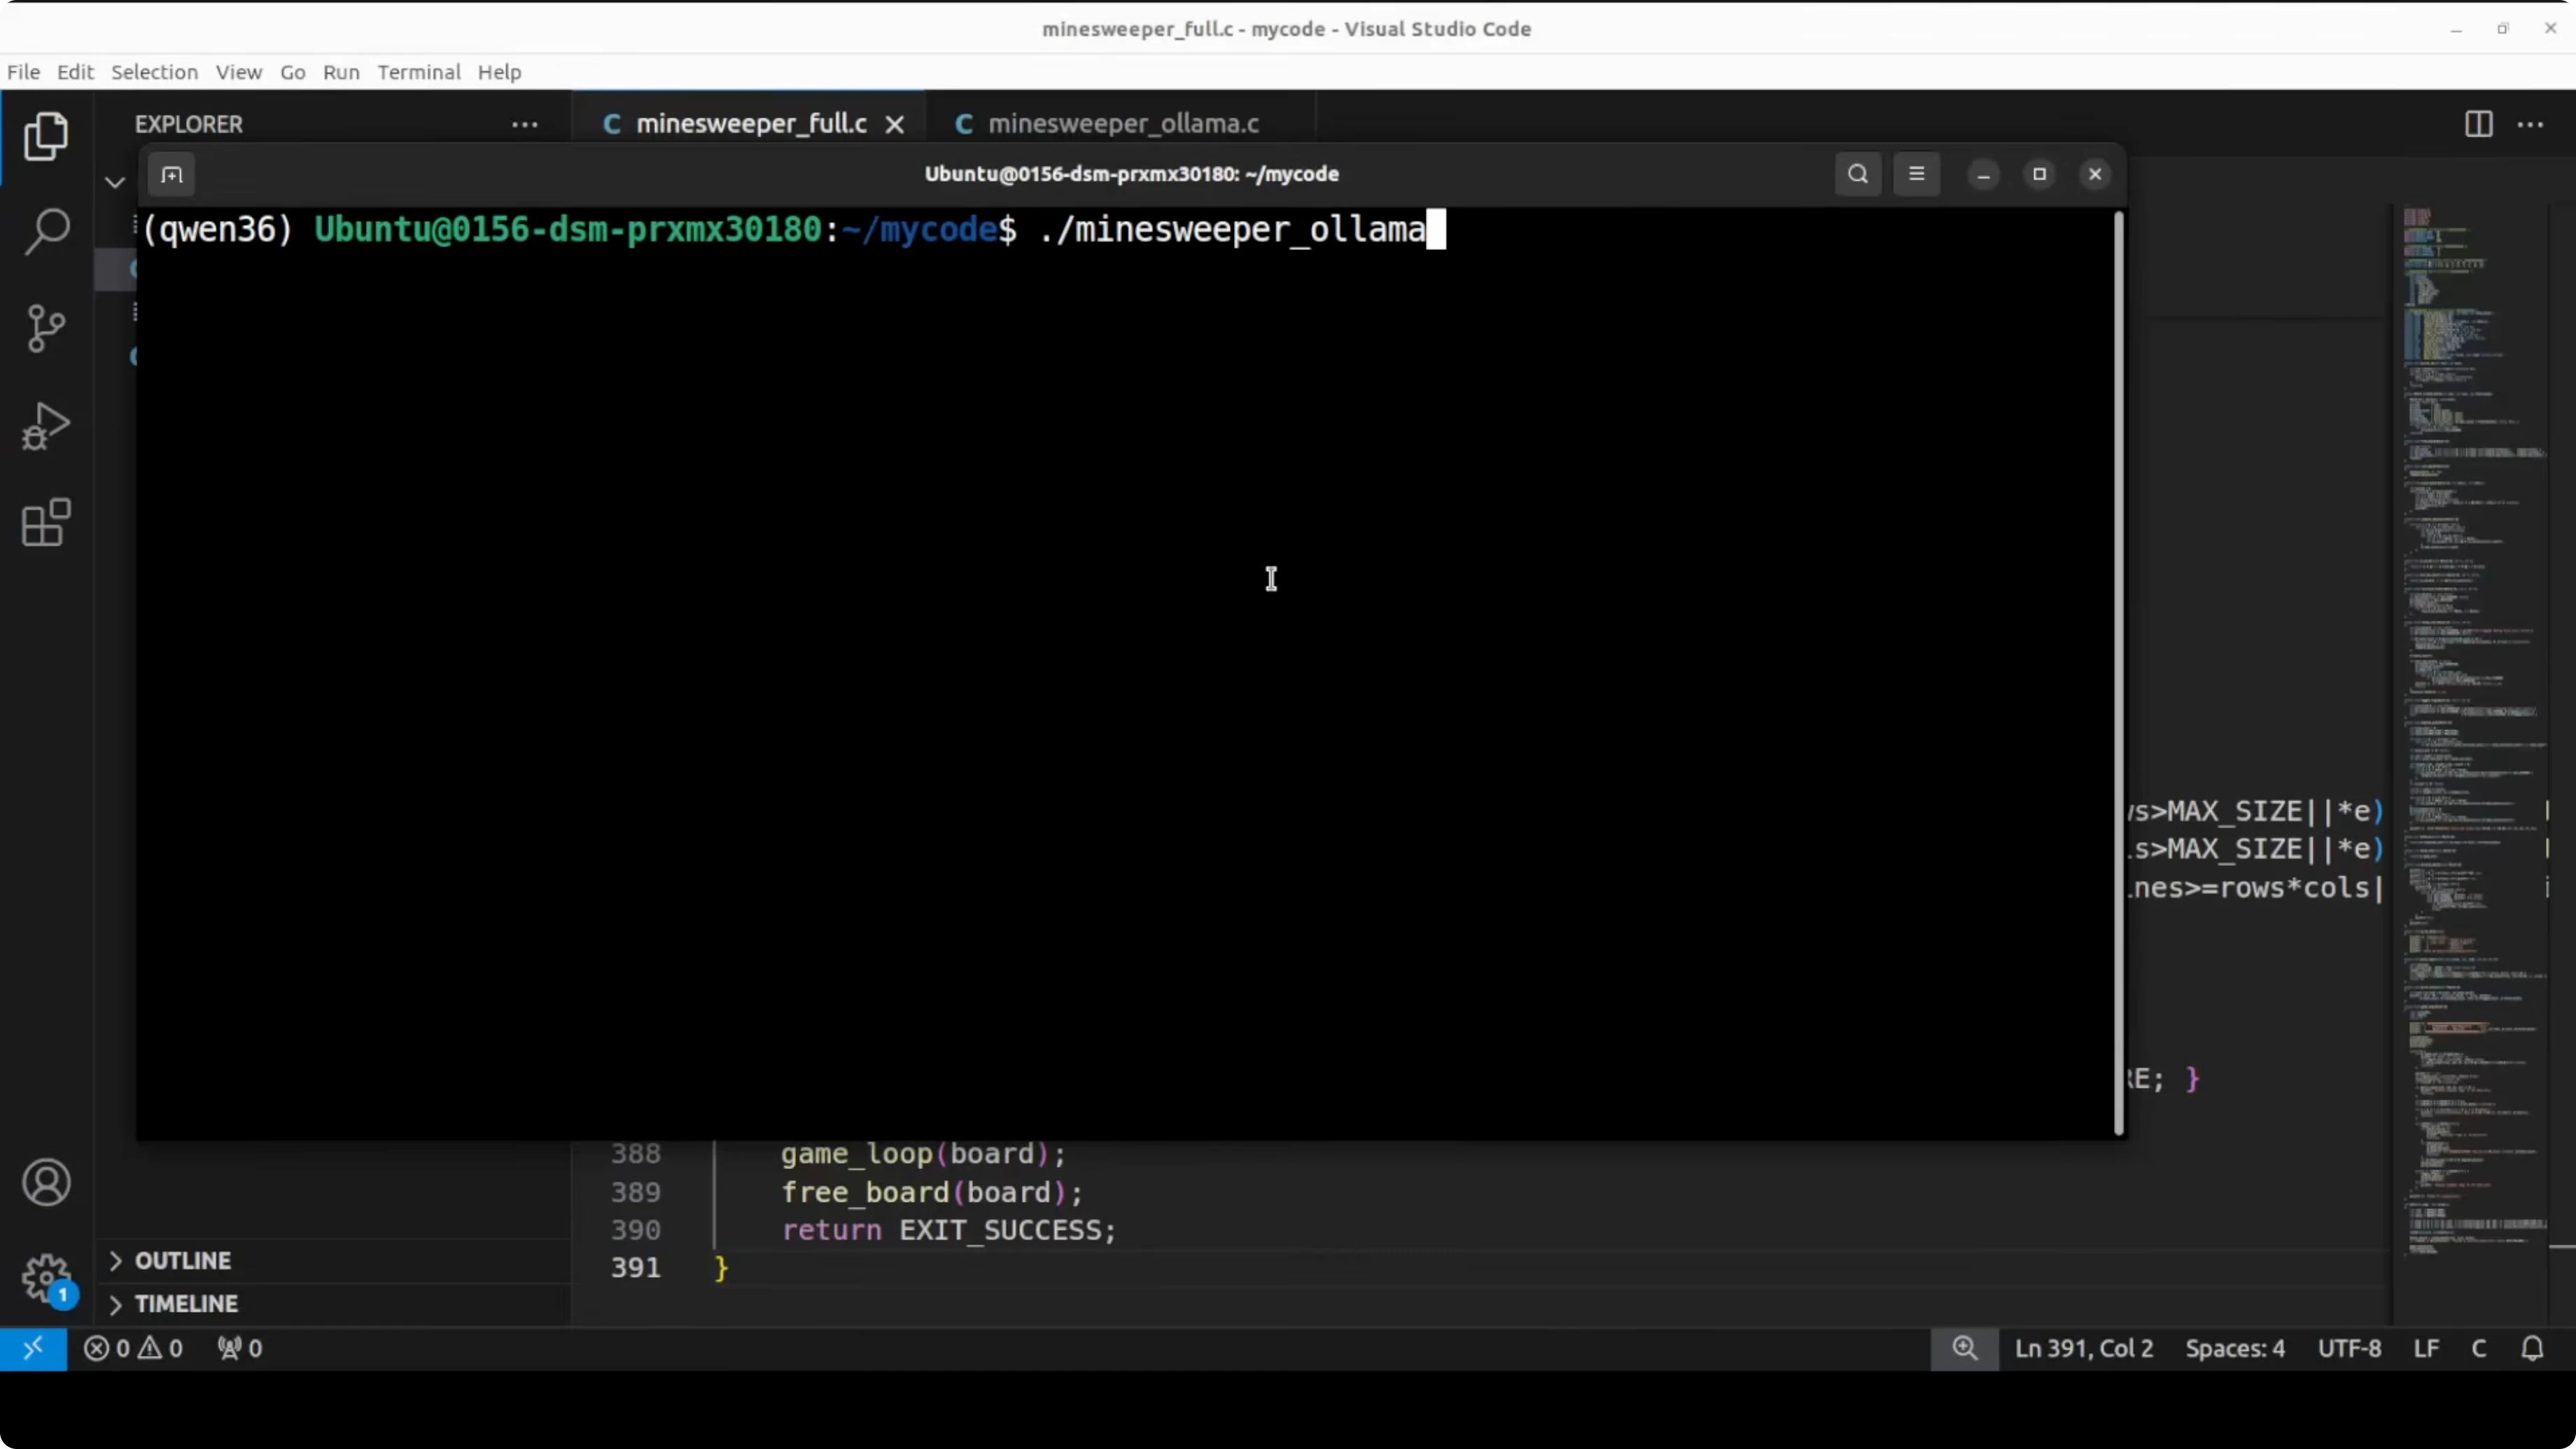Open the Accounts icon
Viewport: 2576px width, 1449px height.
coord(46,1183)
